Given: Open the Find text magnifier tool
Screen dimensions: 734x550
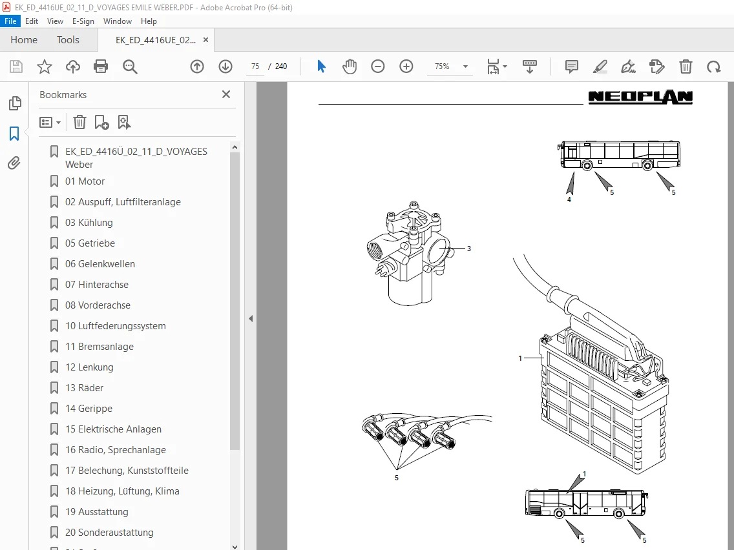Looking at the screenshot, I should (x=130, y=66).
